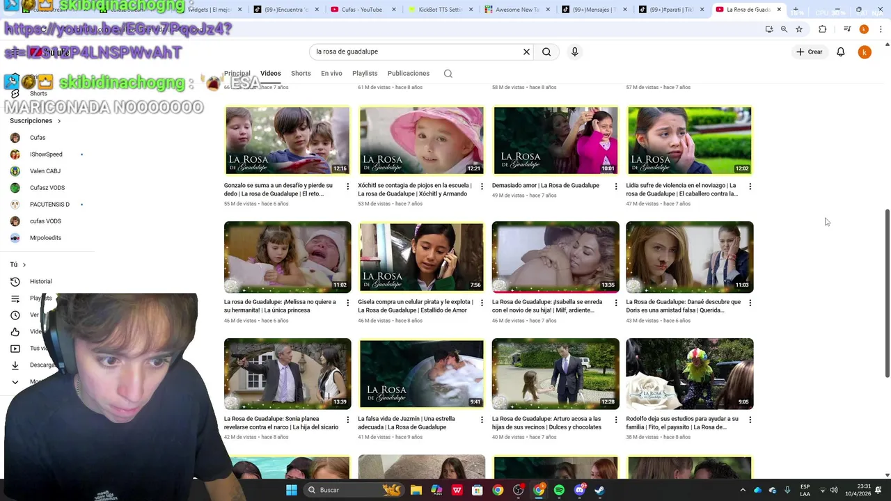Click the channel search magnifier icon
Viewport: 891px width, 501px height.
point(448,73)
